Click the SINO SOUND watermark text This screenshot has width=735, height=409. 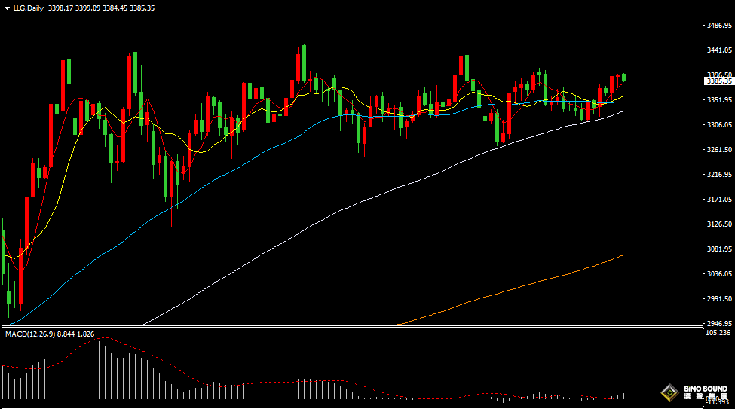click(x=706, y=389)
